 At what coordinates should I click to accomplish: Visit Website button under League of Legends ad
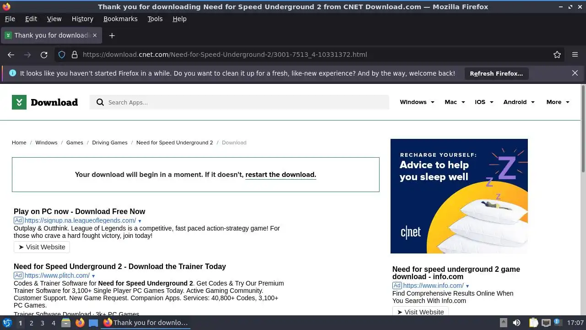point(42,247)
